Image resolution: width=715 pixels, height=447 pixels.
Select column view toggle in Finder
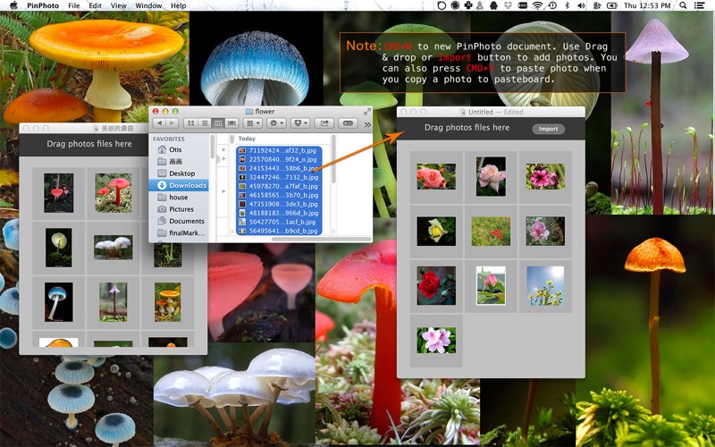click(216, 123)
